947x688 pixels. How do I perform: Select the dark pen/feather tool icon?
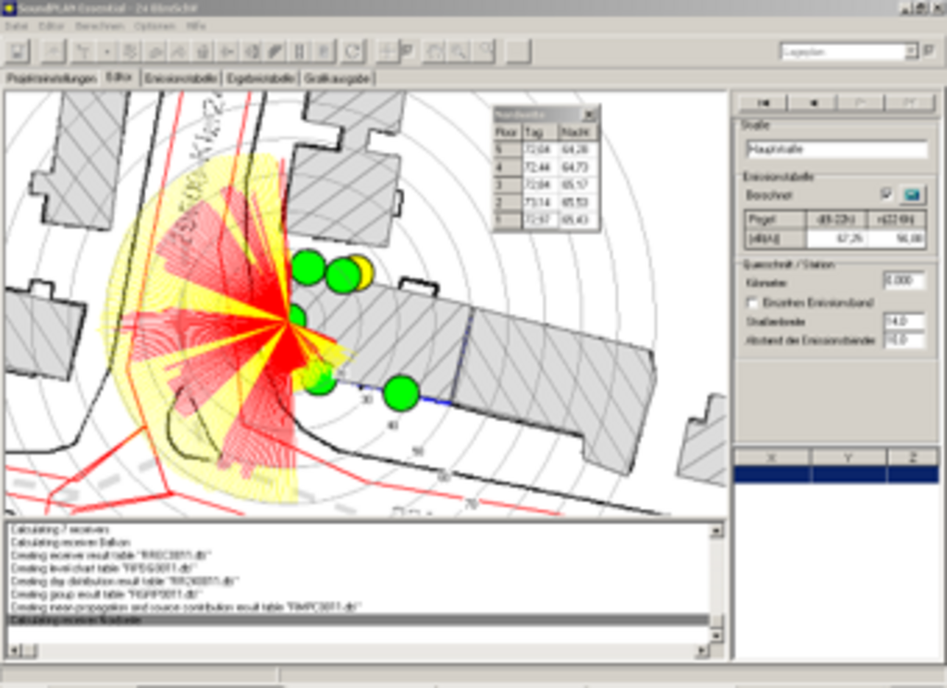coord(276,52)
